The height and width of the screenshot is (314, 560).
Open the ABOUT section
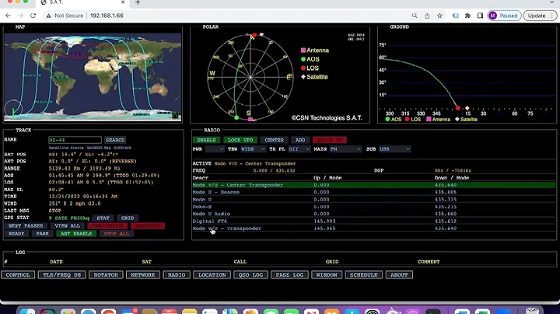(399, 275)
